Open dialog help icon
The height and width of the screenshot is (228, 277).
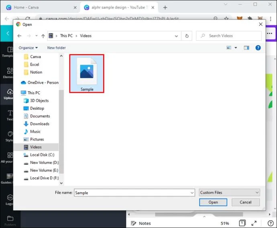(x=258, y=47)
